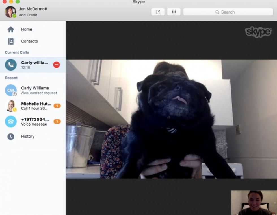
Task: Select Carly Williams new contact request
Action: point(35,90)
